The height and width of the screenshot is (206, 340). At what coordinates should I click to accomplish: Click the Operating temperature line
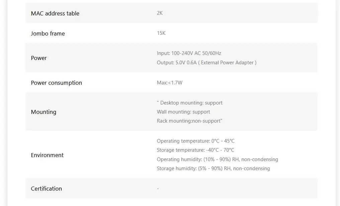pos(195,141)
